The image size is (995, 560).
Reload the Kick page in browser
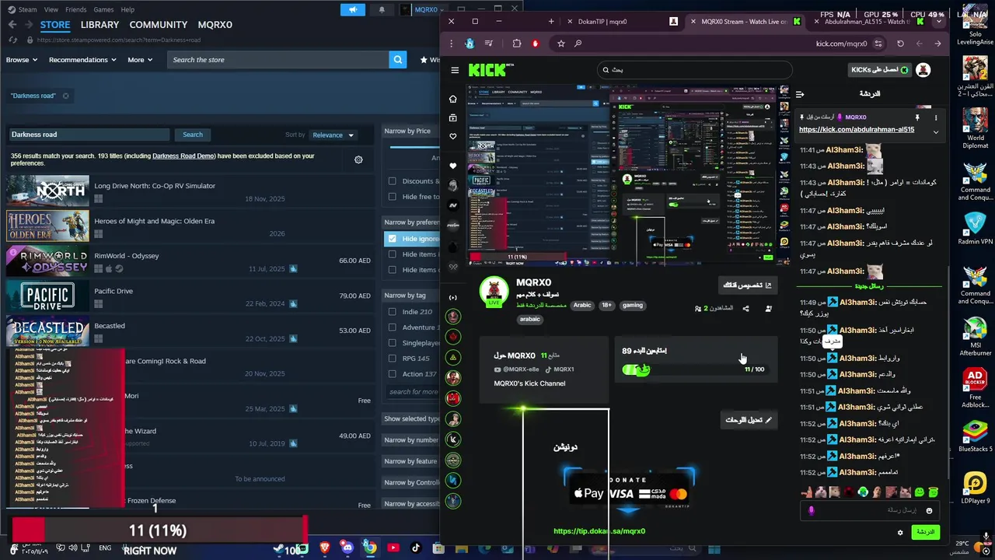point(900,44)
